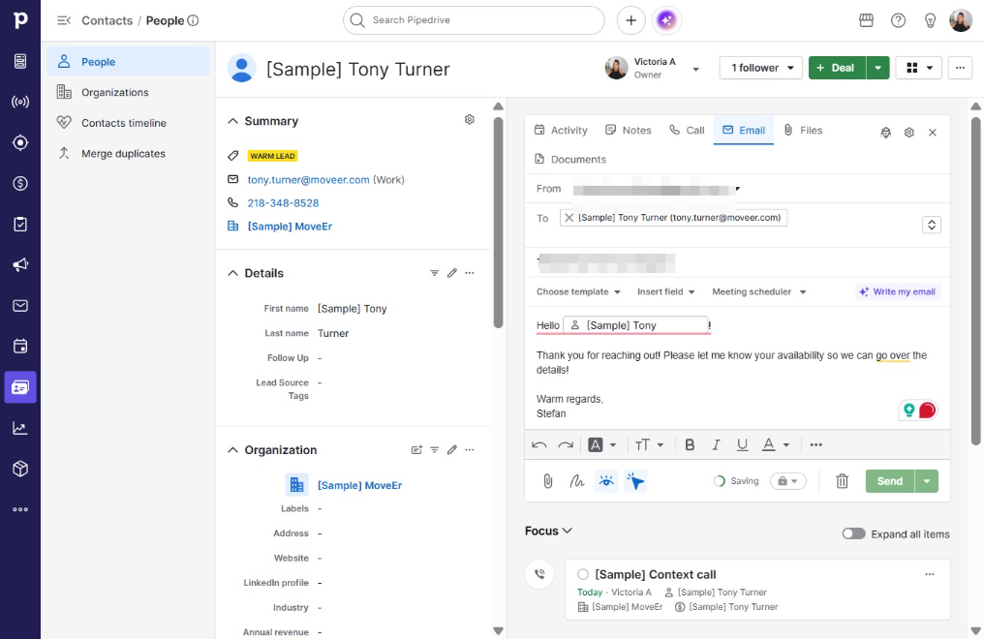Click the green Send button
This screenshot has width=984, height=639.
click(x=890, y=481)
